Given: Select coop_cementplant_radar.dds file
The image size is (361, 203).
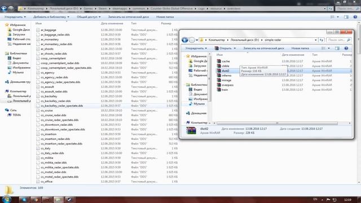Looking at the screenshot, I should coord(60,63).
